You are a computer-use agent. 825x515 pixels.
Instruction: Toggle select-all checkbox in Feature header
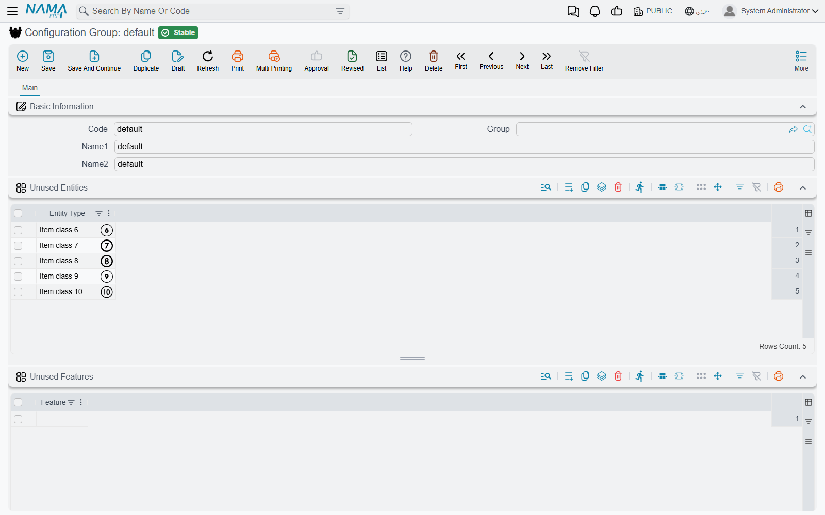tap(18, 402)
